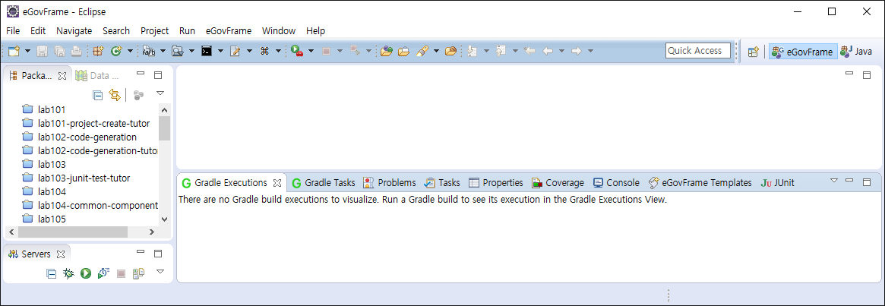This screenshot has width=885, height=306.
Task: Collapse all in Package Explorer
Action: pos(97,95)
